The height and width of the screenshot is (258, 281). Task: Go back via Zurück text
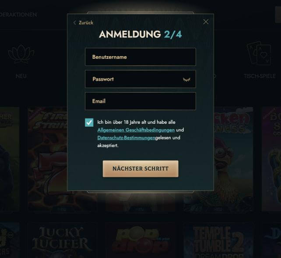86,23
